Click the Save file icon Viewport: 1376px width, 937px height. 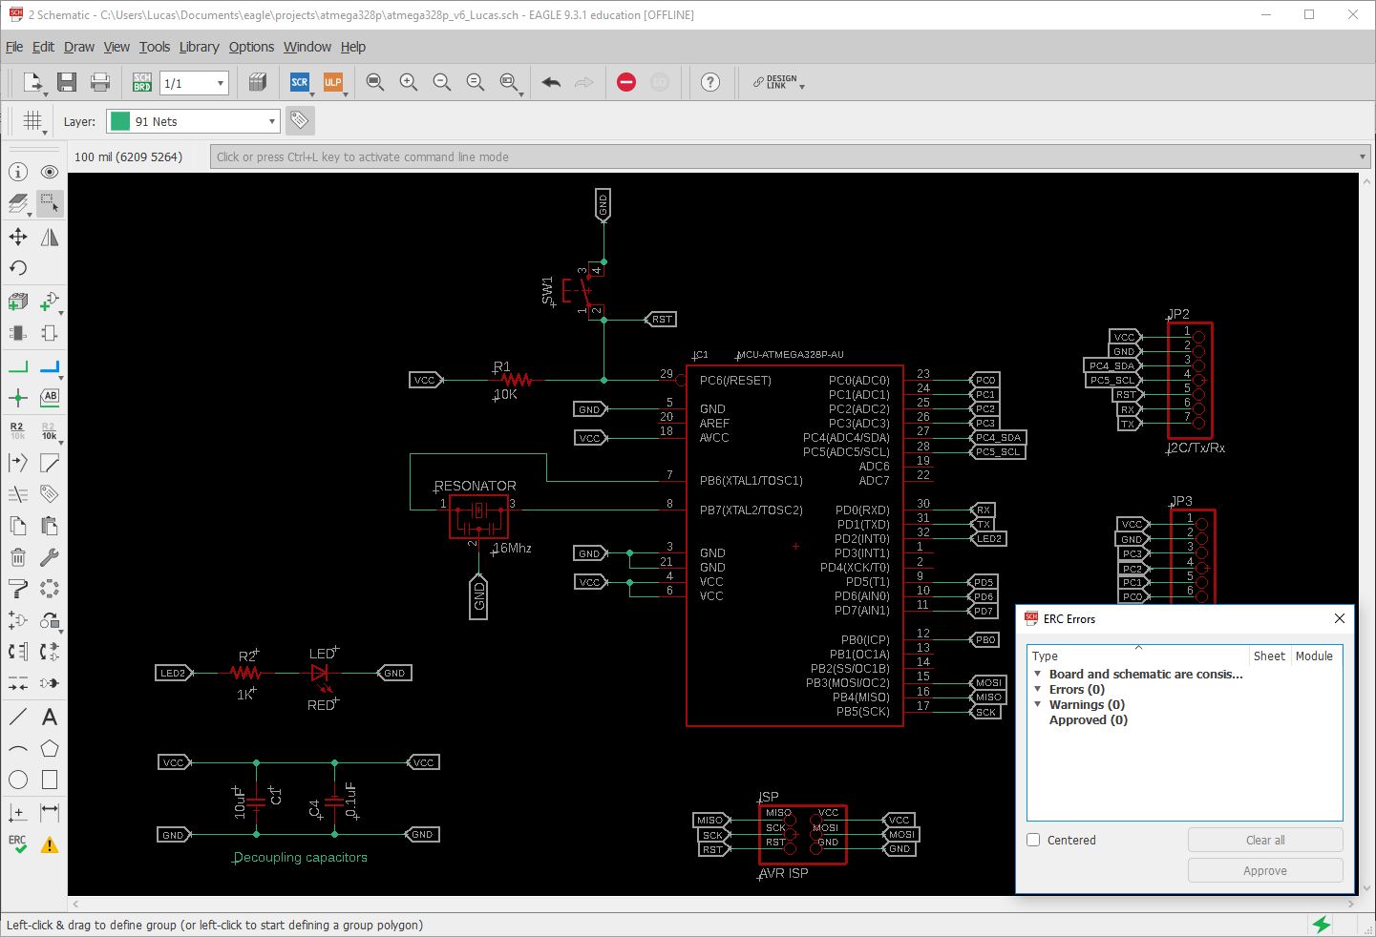67,83
